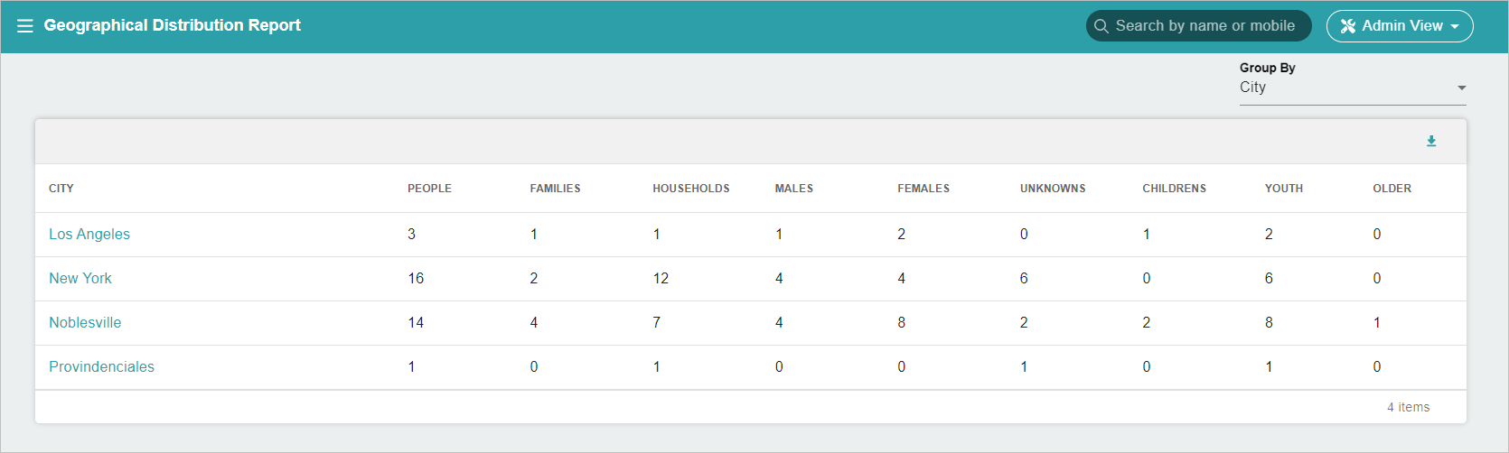The width and height of the screenshot is (1509, 453).
Task: Click Noblesville older value 1
Action: [x=1376, y=322]
